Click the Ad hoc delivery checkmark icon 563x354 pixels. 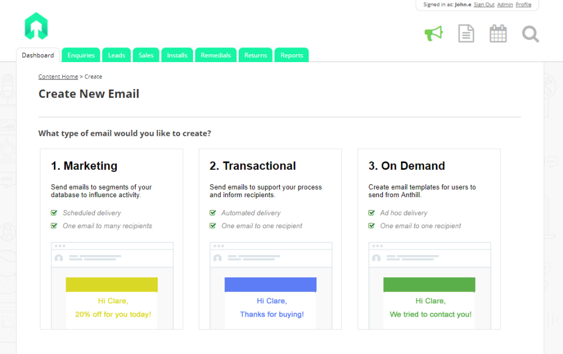click(371, 213)
